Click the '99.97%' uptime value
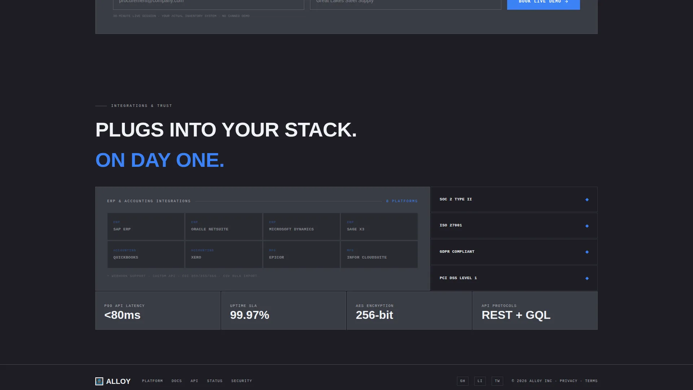The height and width of the screenshot is (390, 693). tap(249, 315)
